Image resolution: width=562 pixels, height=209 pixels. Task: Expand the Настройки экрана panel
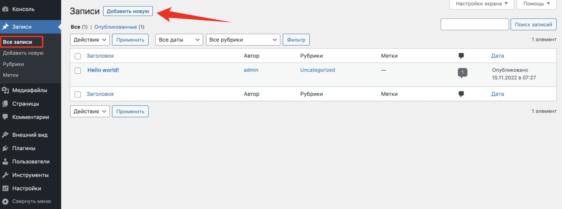[481, 4]
